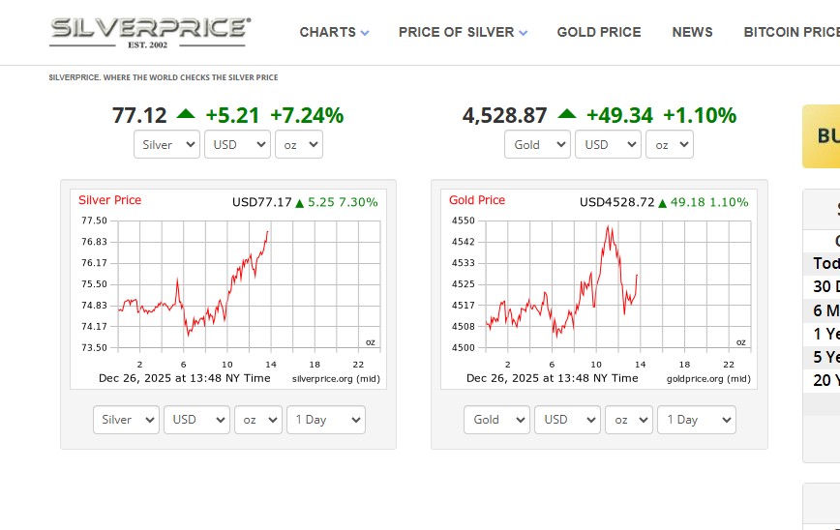The width and height of the screenshot is (840, 530).
Task: Click the silver chart date Dec 26, 2025 timestamp
Action: [x=184, y=378]
